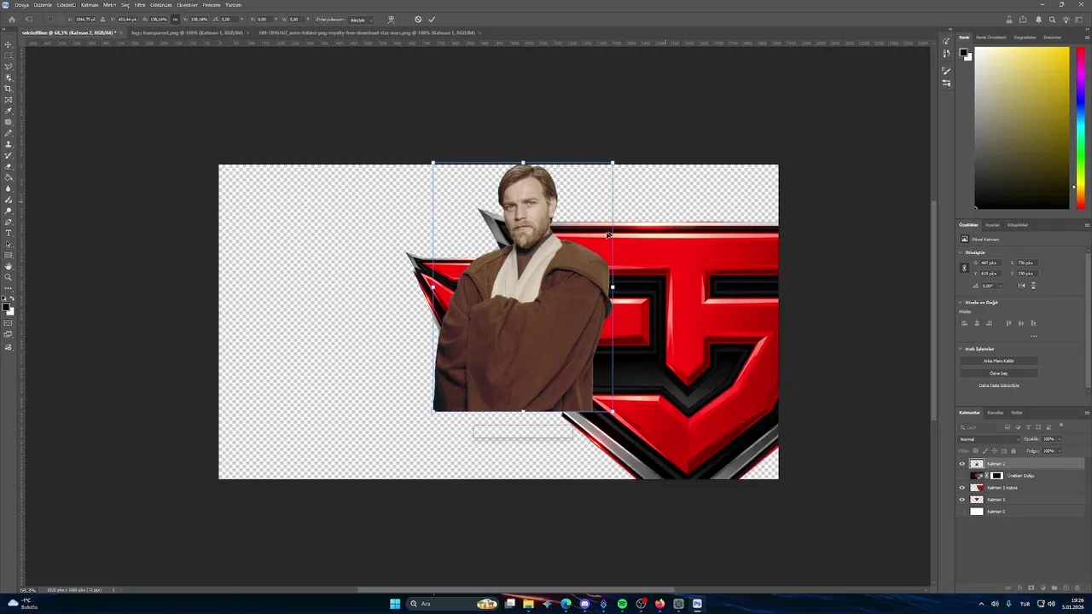Open the Filtre menu

140,5
